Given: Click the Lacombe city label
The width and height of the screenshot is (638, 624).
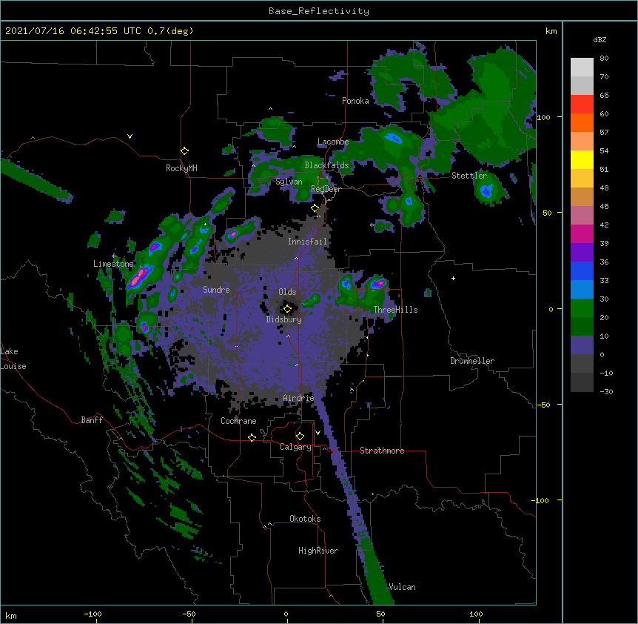Looking at the screenshot, I should 333,142.
